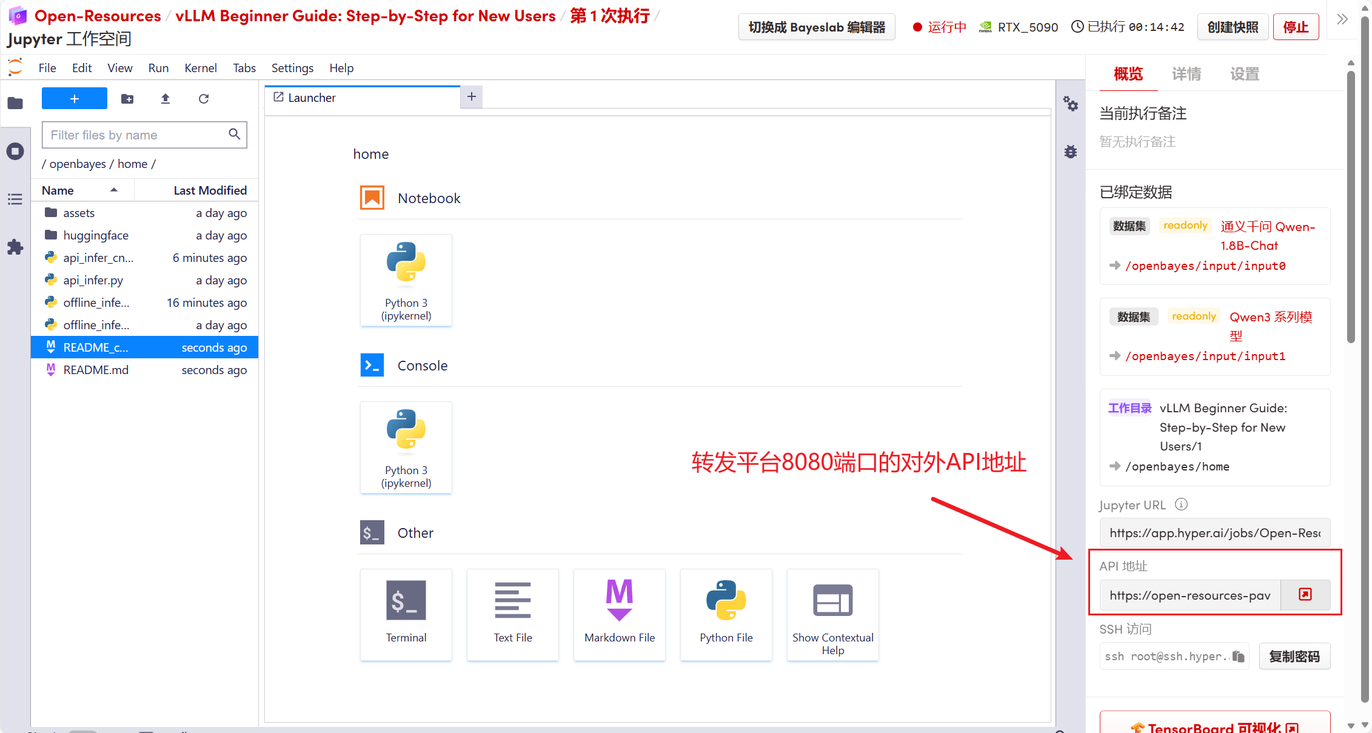Select README.md in the file list
Screen dimensions: 1372x733
[x=96, y=370]
